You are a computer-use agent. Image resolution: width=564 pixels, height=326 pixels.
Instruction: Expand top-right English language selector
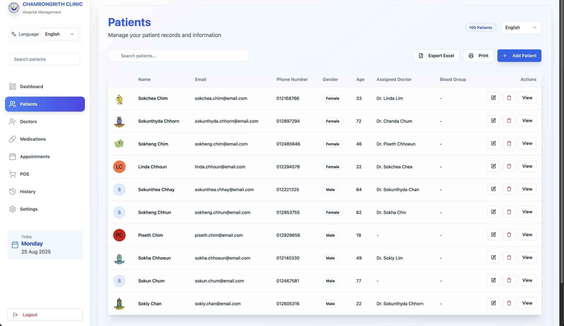(x=521, y=27)
